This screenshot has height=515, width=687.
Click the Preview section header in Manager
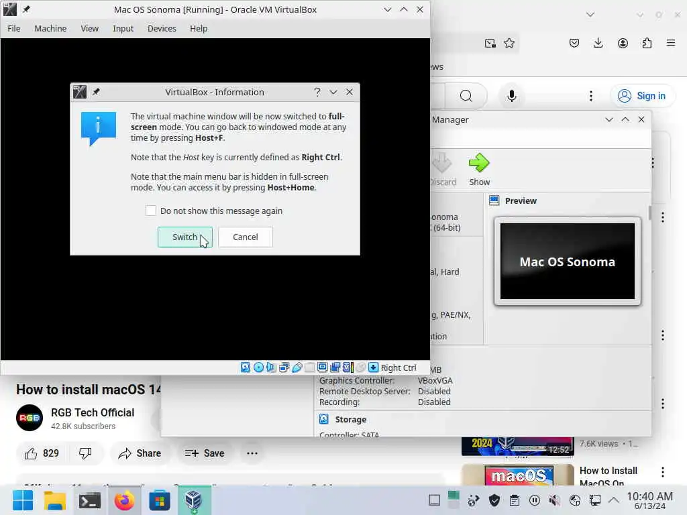(x=521, y=201)
